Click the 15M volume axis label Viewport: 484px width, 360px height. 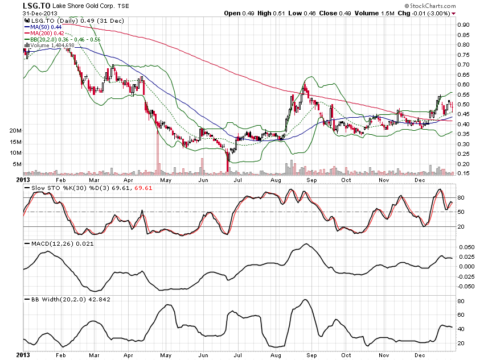click(15, 142)
